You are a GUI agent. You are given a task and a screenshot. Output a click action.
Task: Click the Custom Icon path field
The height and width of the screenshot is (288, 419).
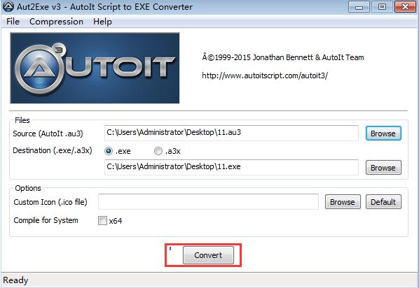(x=208, y=201)
